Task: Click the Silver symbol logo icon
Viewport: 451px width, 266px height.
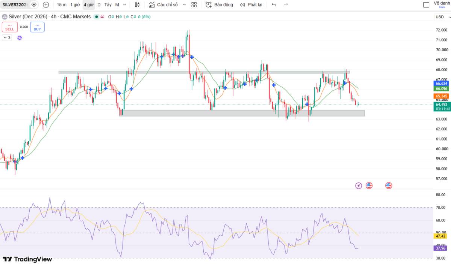Action: point(5,16)
